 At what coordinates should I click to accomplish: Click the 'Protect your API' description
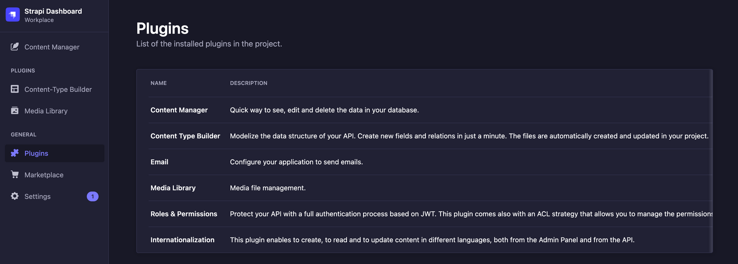tap(471, 214)
